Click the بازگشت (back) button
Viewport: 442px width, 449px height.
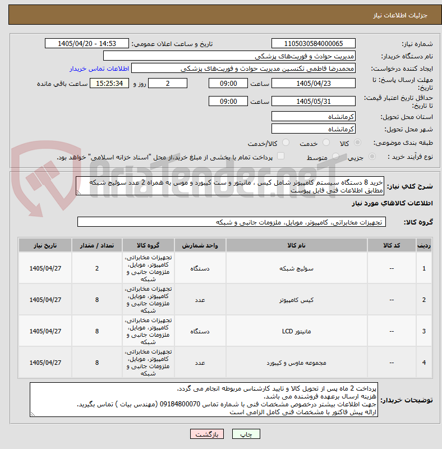207,434
